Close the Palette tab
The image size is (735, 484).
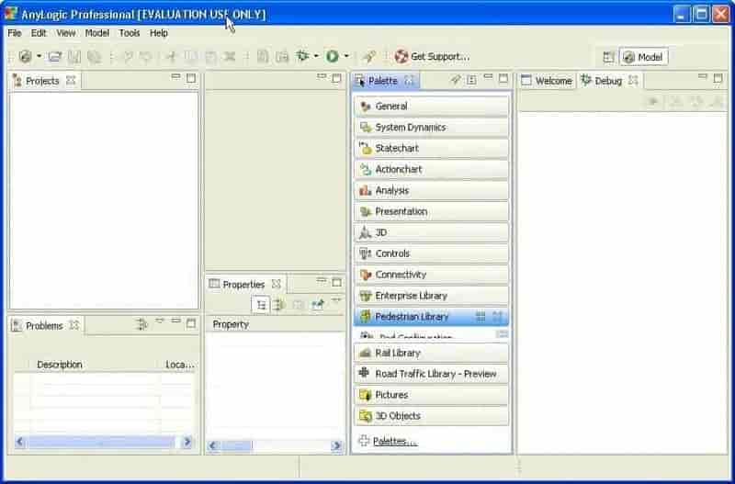pos(409,81)
